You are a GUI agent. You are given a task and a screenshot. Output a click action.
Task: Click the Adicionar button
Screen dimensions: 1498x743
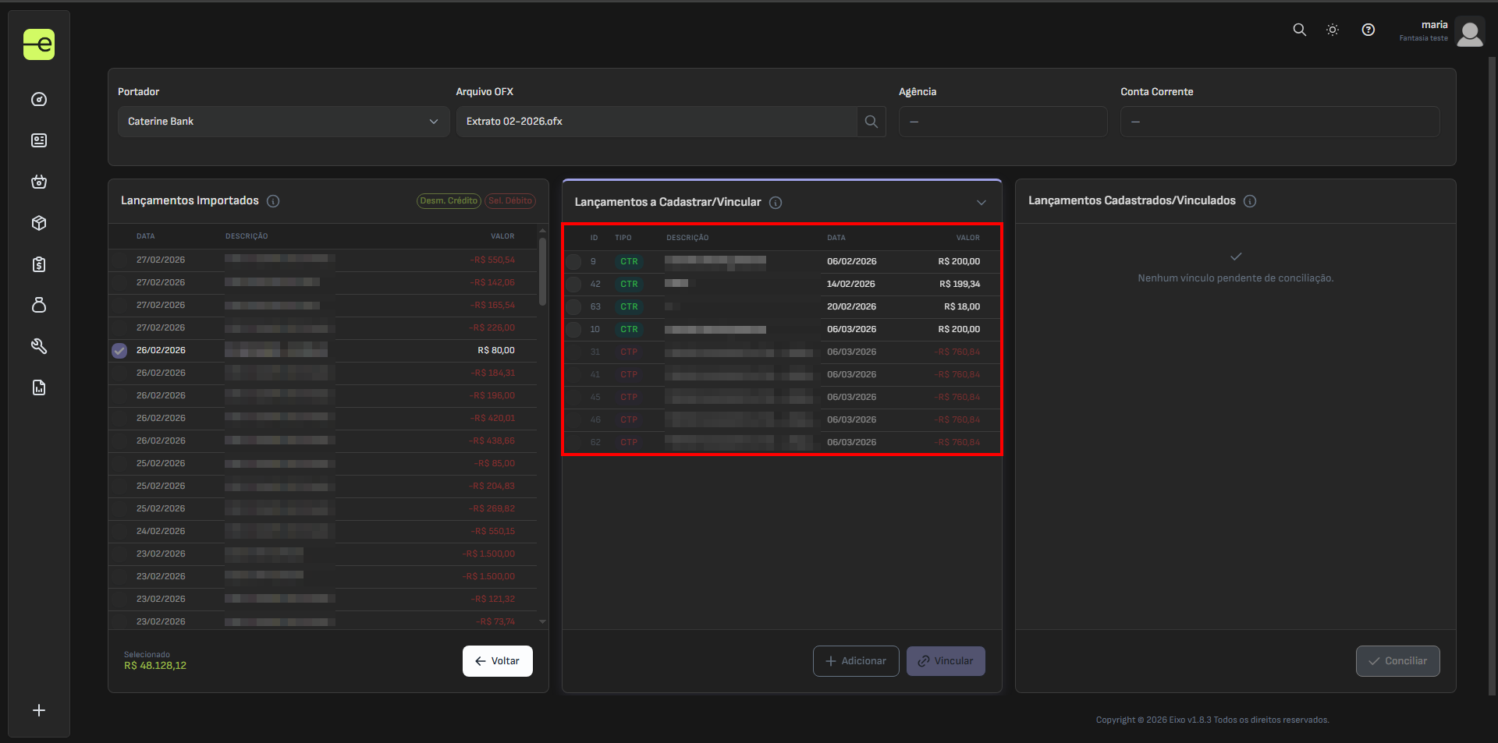click(x=856, y=661)
